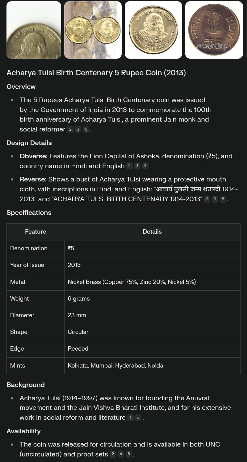Image resolution: width=247 pixels, height=462 pixels.
Task: Click citation 5 after the Obverse description
Action: 145,166
